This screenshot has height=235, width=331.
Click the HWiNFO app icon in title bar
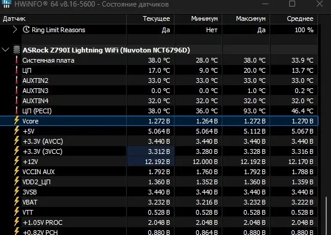pyautogui.click(x=7, y=4)
